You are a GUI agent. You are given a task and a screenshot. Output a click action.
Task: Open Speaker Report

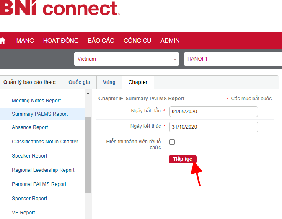coord(29,156)
